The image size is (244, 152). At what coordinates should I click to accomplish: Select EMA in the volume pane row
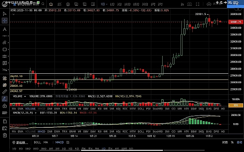coord(20,109)
